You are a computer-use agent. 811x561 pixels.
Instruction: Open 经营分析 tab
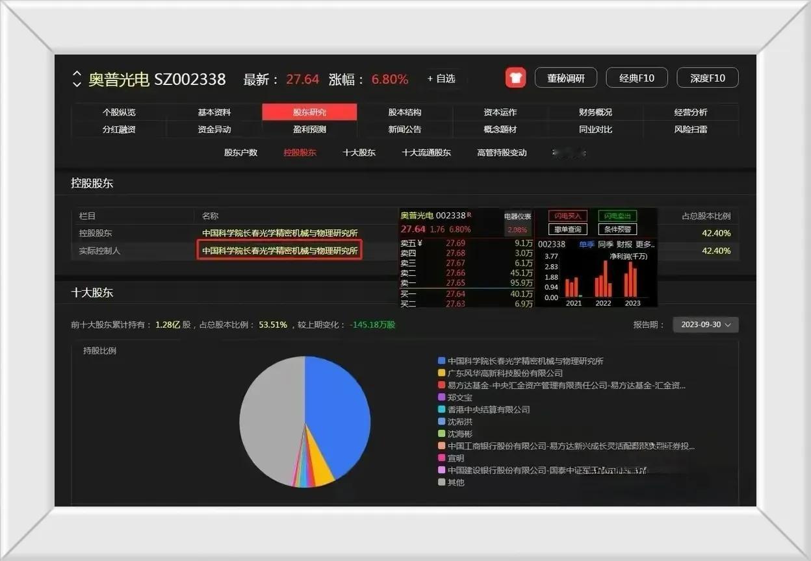tap(691, 112)
